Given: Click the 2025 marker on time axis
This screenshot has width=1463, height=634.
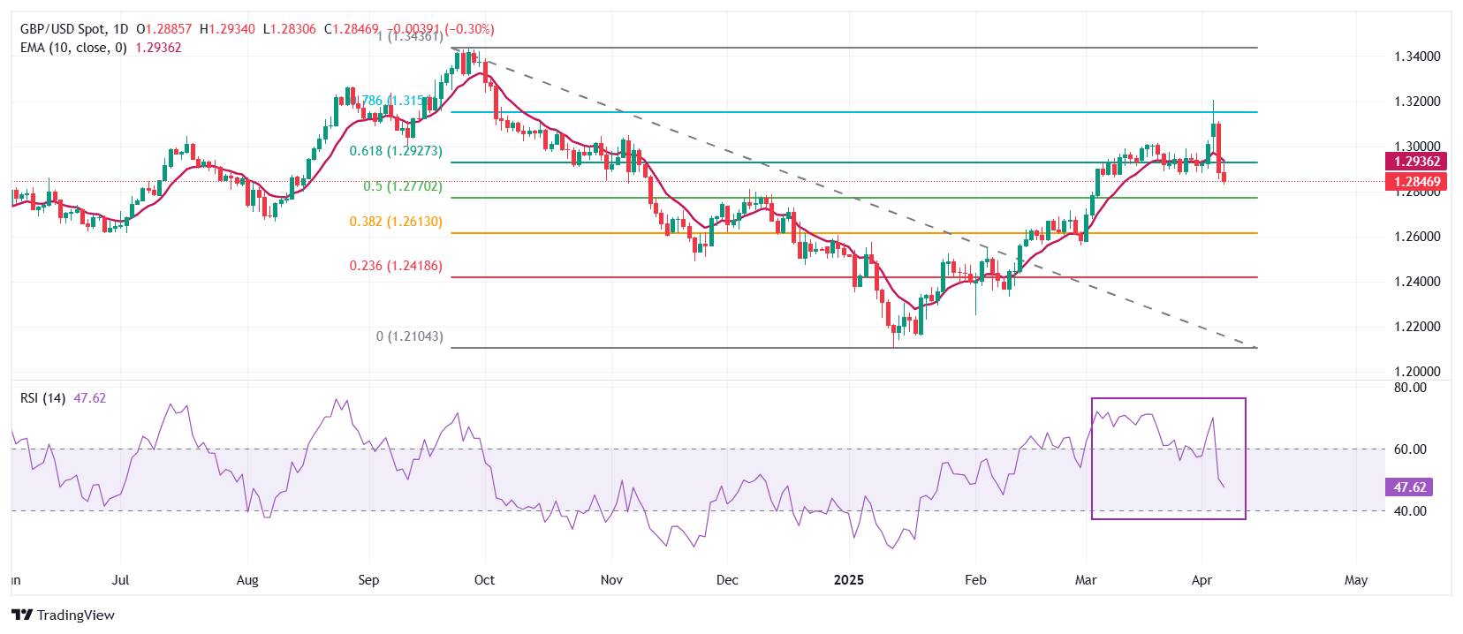Looking at the screenshot, I should coord(849,580).
